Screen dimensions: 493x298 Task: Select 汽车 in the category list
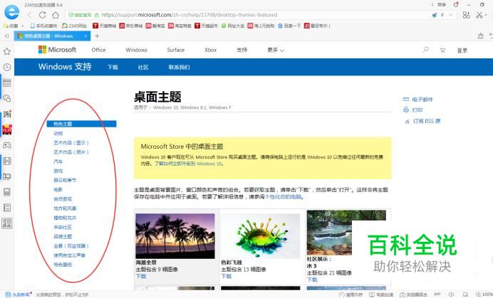[x=58, y=161]
